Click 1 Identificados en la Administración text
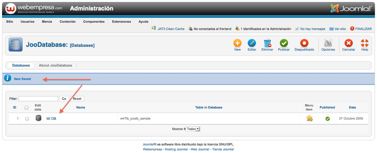Viewport: 377px width, 153px height. (266, 29)
